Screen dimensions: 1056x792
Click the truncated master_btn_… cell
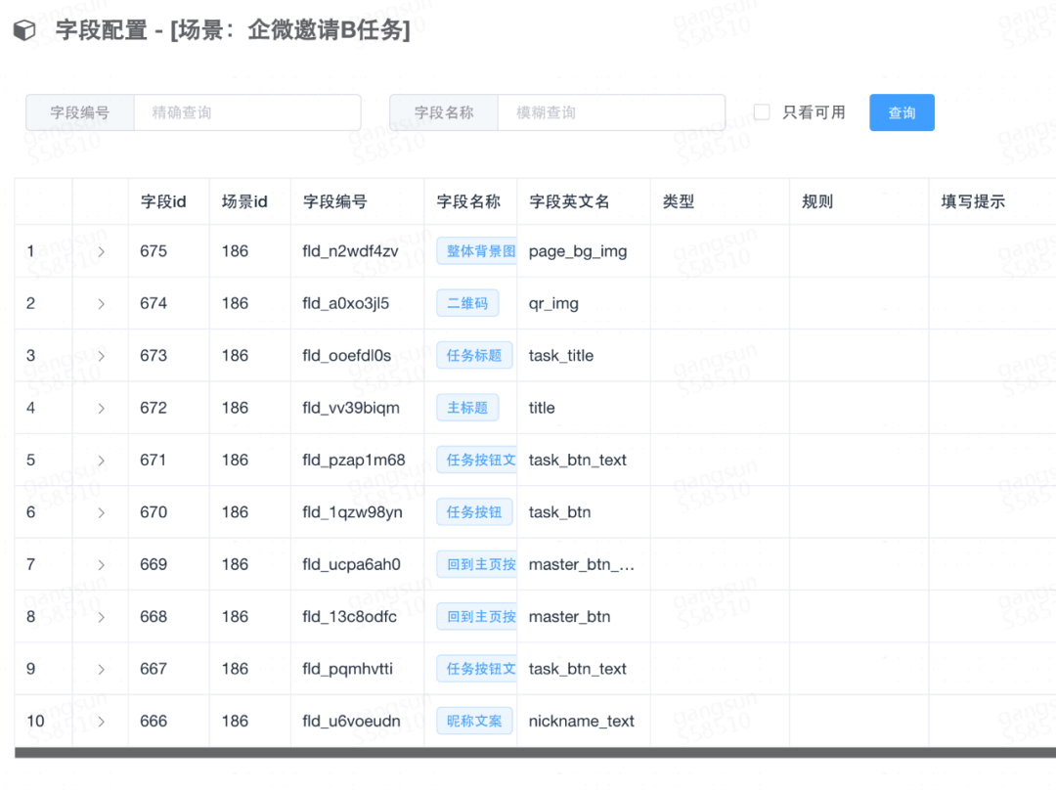582,564
